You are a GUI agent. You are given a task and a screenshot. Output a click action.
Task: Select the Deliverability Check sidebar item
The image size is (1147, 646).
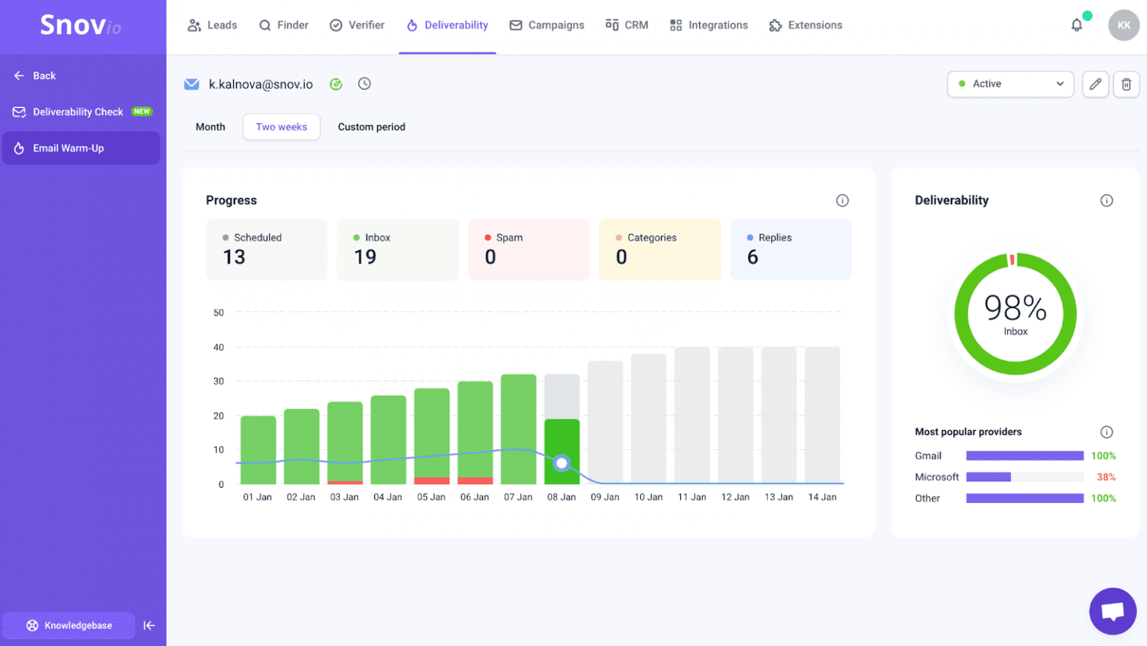pyautogui.click(x=78, y=111)
